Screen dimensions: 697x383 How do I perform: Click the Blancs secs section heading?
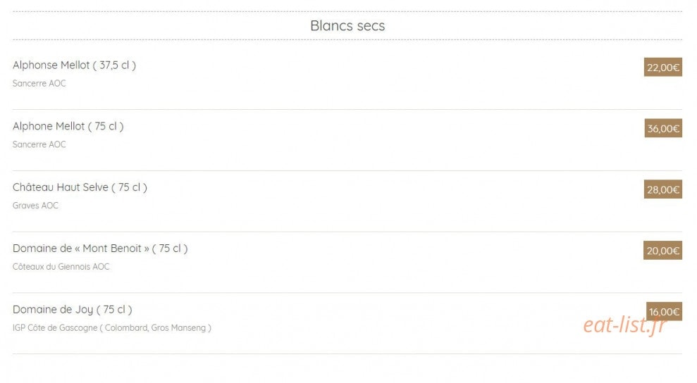coord(347,26)
